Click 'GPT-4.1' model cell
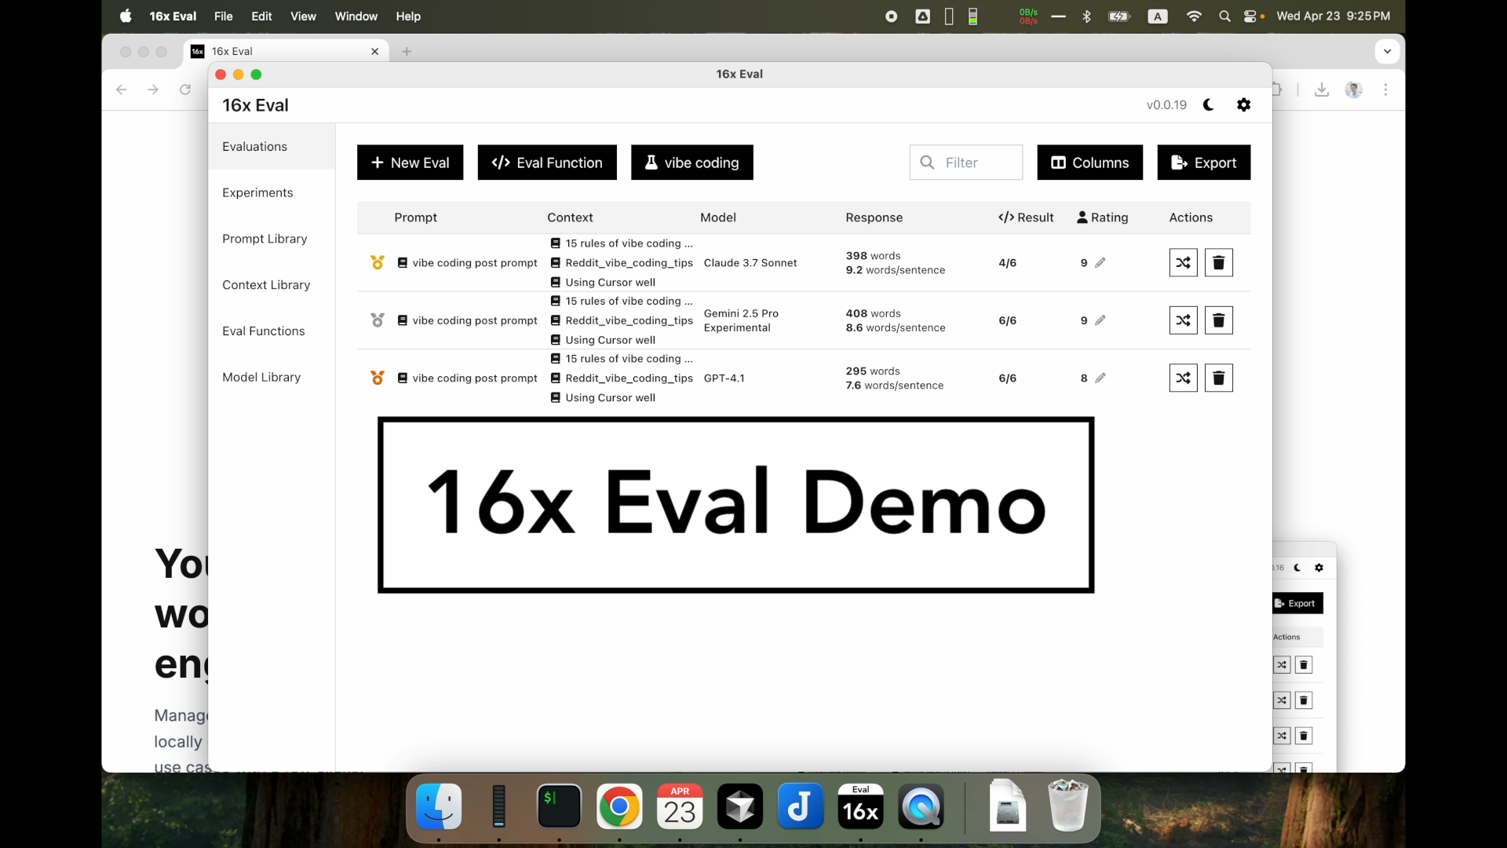Viewport: 1507px width, 848px height. (724, 378)
